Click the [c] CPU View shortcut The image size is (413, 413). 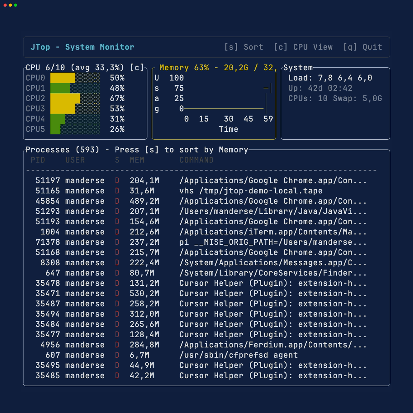(303, 47)
